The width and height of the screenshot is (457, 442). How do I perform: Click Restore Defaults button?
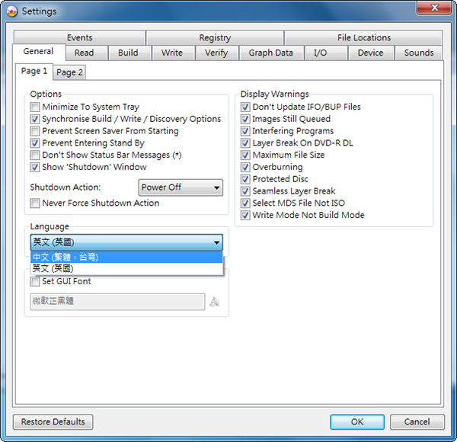coord(53,422)
